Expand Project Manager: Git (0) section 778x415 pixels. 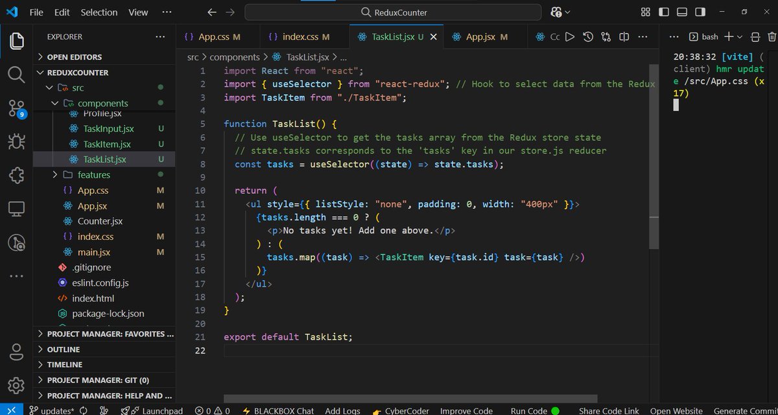(x=104, y=380)
